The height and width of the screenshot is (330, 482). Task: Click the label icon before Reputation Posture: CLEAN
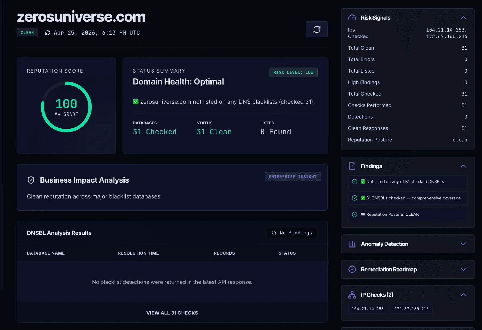click(363, 214)
